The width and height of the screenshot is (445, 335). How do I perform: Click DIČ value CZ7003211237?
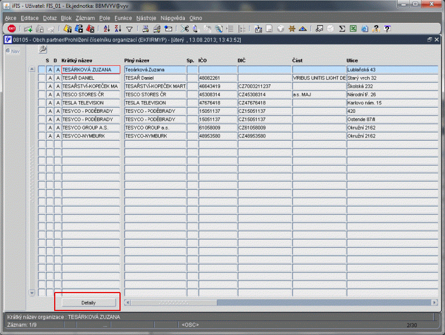click(265, 87)
